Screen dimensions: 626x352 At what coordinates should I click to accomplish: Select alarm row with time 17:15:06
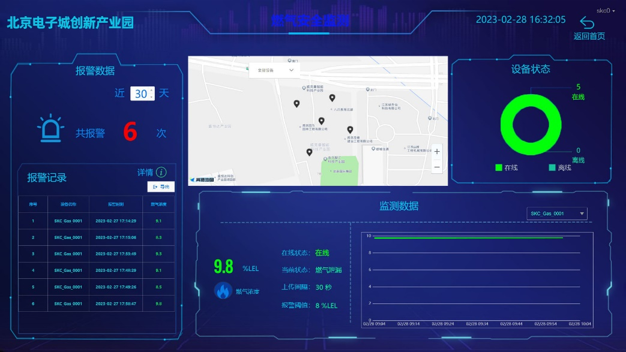97,237
